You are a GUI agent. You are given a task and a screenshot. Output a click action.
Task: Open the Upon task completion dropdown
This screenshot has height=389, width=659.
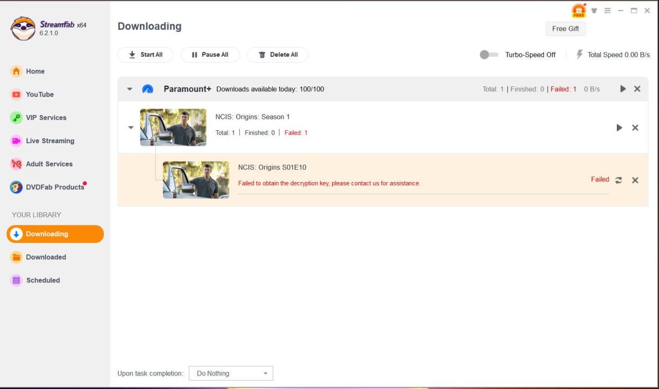231,373
